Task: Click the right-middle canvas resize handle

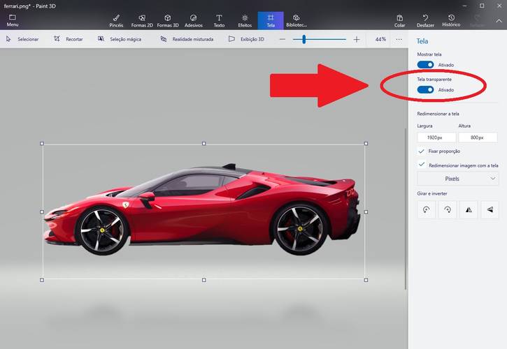Action: pos(366,211)
